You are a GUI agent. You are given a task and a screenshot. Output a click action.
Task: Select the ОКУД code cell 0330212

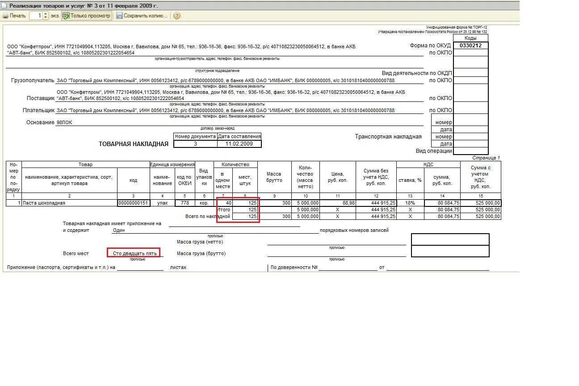point(470,46)
